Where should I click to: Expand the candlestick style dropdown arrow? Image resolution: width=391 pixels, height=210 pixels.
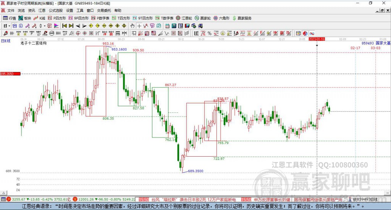45,26
